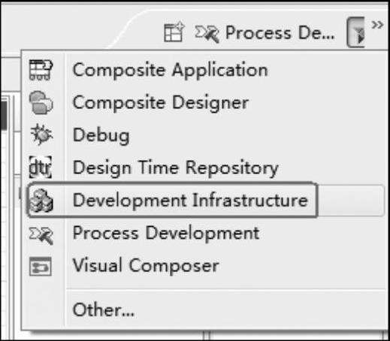Click the Open Perspective icon in toolbar
390x341 pixels.
(x=174, y=32)
